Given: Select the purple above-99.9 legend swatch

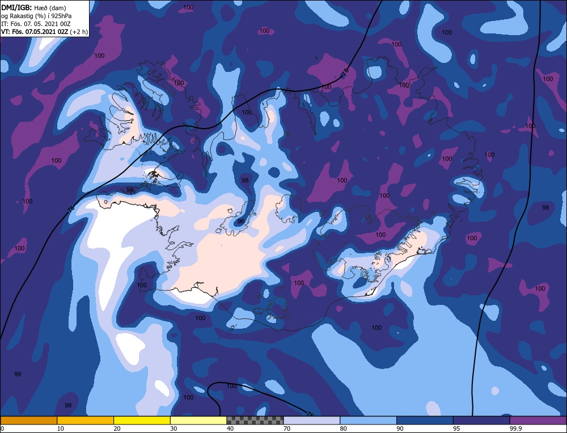Looking at the screenshot, I should click(x=538, y=420).
